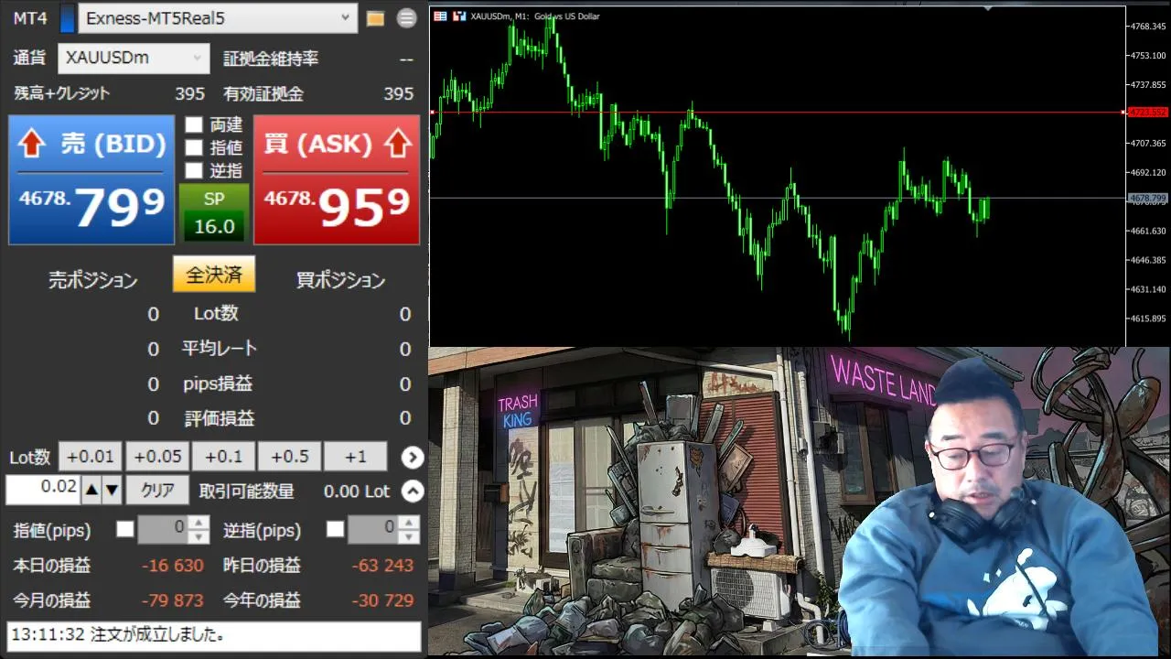The height and width of the screenshot is (659, 1171).
Task: Click the 全決済 close-all button
Action: click(x=214, y=275)
